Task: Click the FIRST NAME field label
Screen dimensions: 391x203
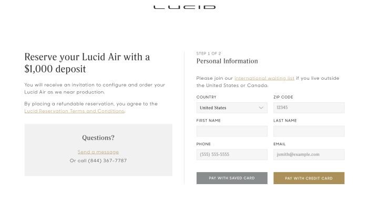Action: [209, 121]
